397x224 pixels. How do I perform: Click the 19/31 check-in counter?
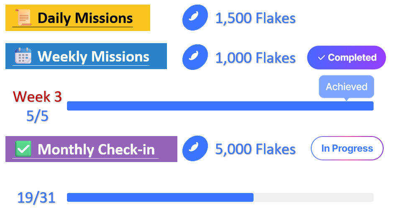36,198
